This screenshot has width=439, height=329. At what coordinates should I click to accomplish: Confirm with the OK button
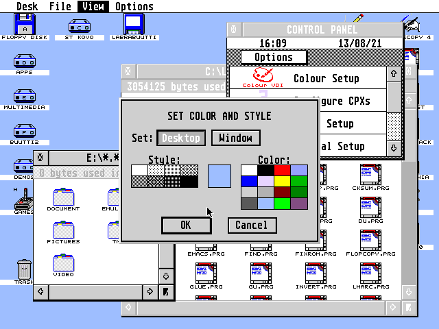[x=187, y=226]
